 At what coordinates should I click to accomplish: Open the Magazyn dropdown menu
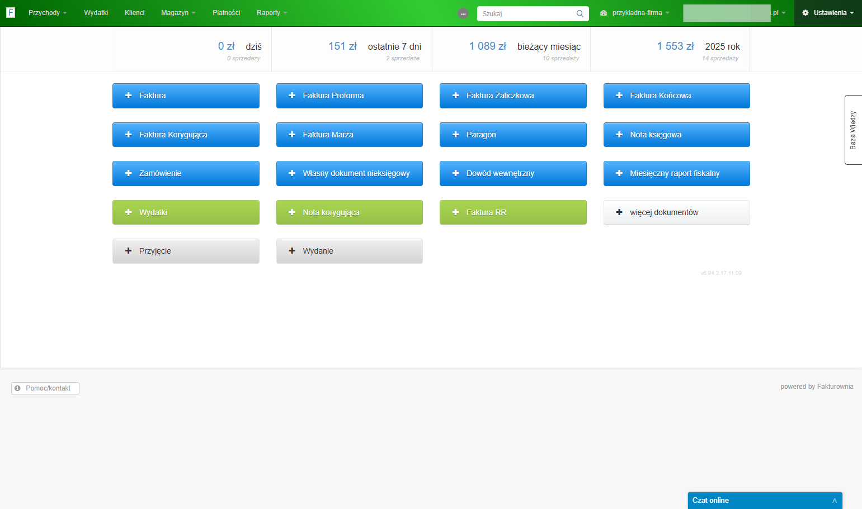[x=178, y=13]
